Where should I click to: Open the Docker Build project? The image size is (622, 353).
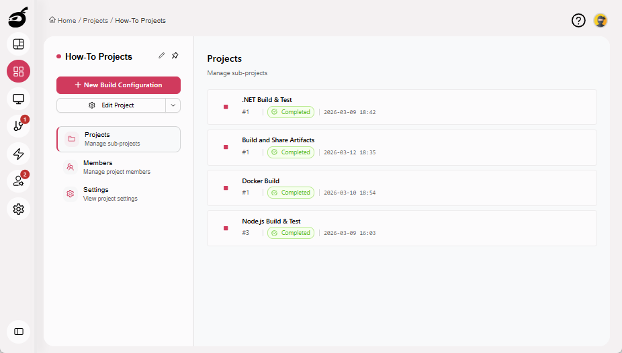pyautogui.click(x=402, y=188)
